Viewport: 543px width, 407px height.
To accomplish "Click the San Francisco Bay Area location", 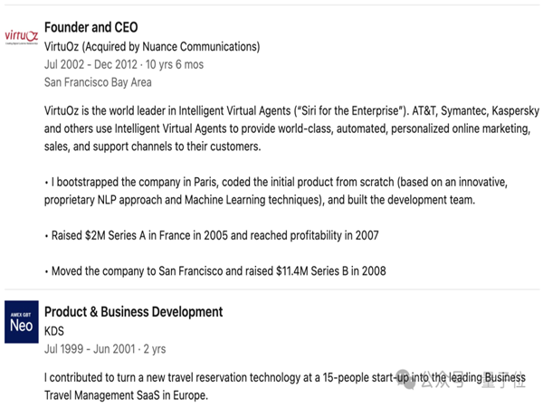I will point(98,82).
